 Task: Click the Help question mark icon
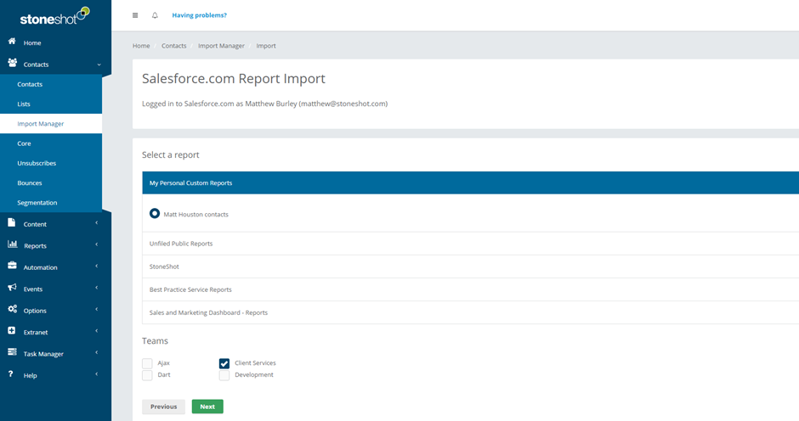(11, 374)
